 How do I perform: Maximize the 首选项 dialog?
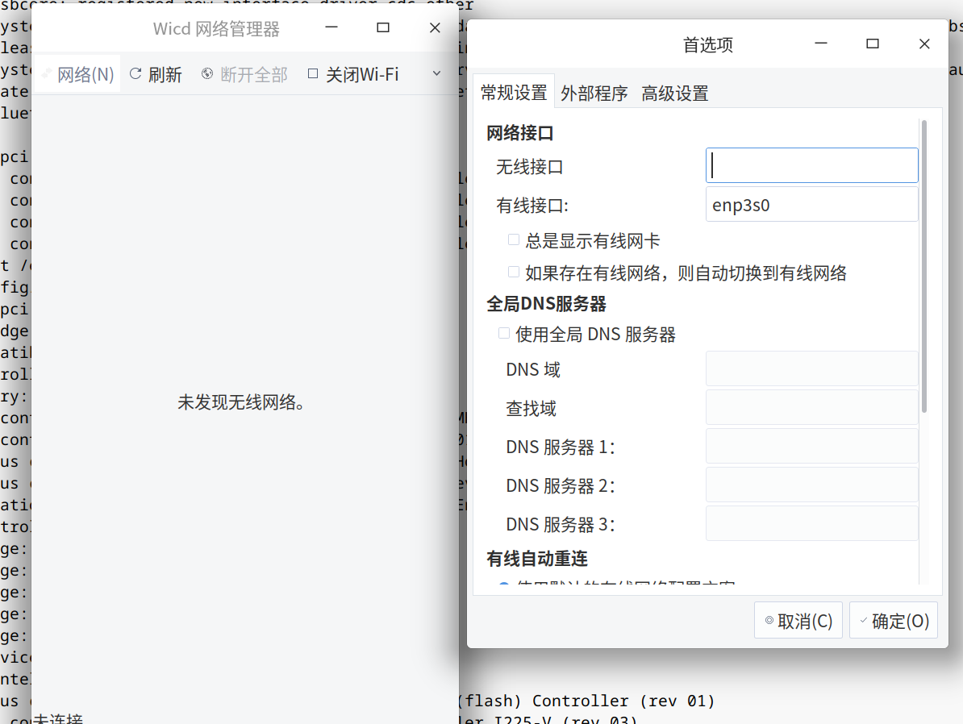point(873,44)
